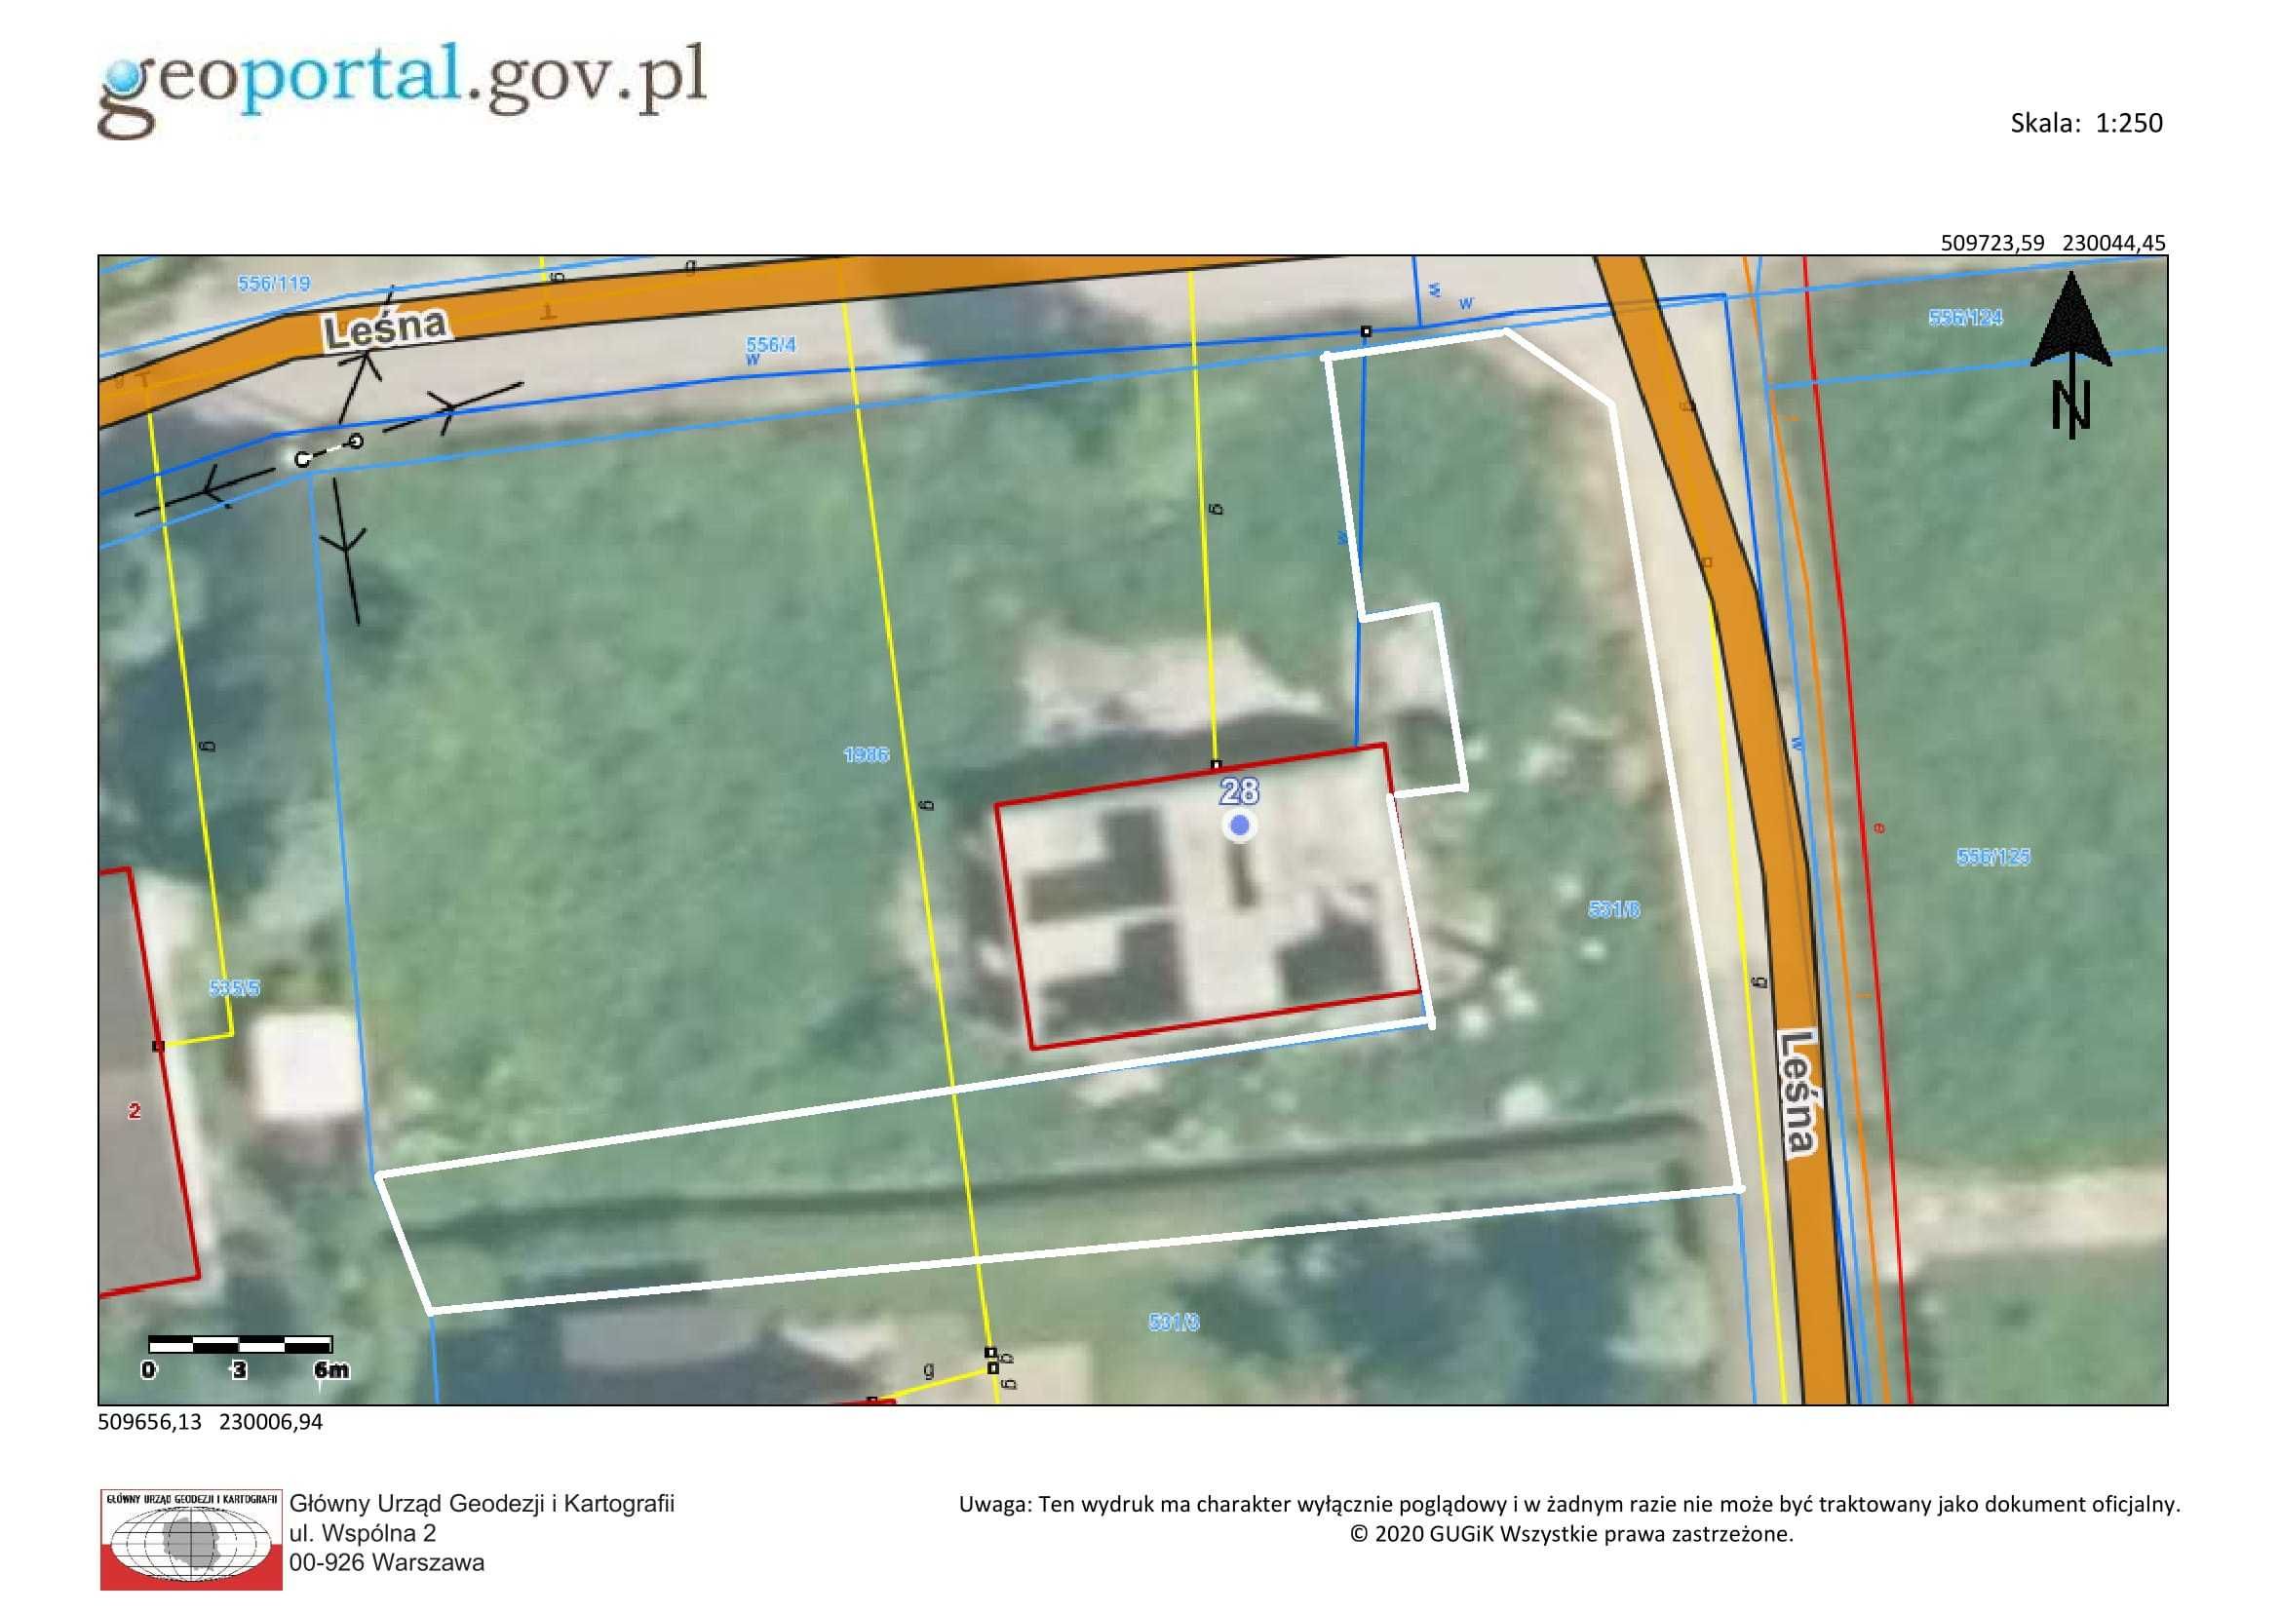
Task: Click the "Uwaga" disclaimer sentence
Action: (x=1569, y=1504)
